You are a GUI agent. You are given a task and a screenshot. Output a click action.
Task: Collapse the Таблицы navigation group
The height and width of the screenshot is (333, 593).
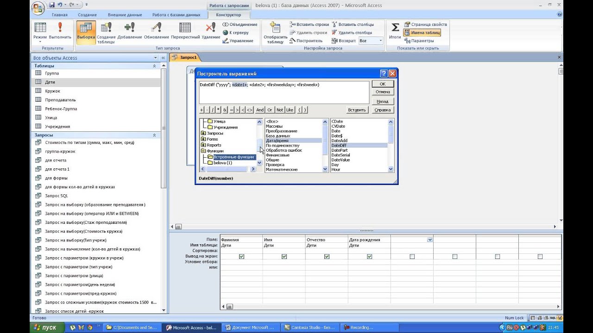[155, 66]
